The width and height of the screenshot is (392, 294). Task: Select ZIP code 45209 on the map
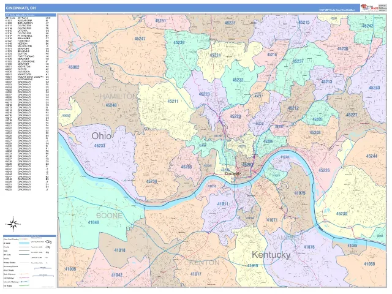click(317, 119)
